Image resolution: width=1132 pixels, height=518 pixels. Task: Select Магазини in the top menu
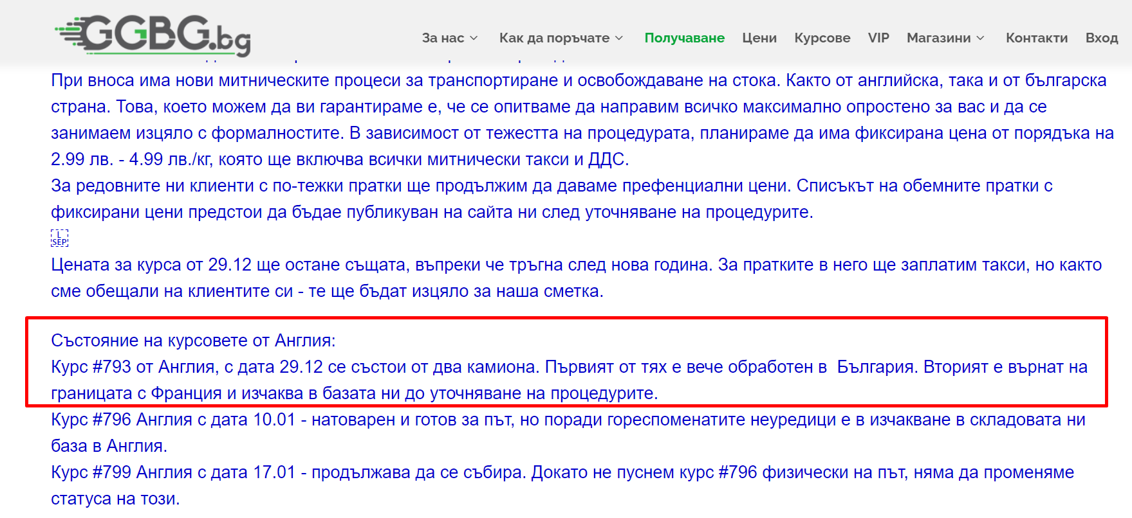pos(938,38)
